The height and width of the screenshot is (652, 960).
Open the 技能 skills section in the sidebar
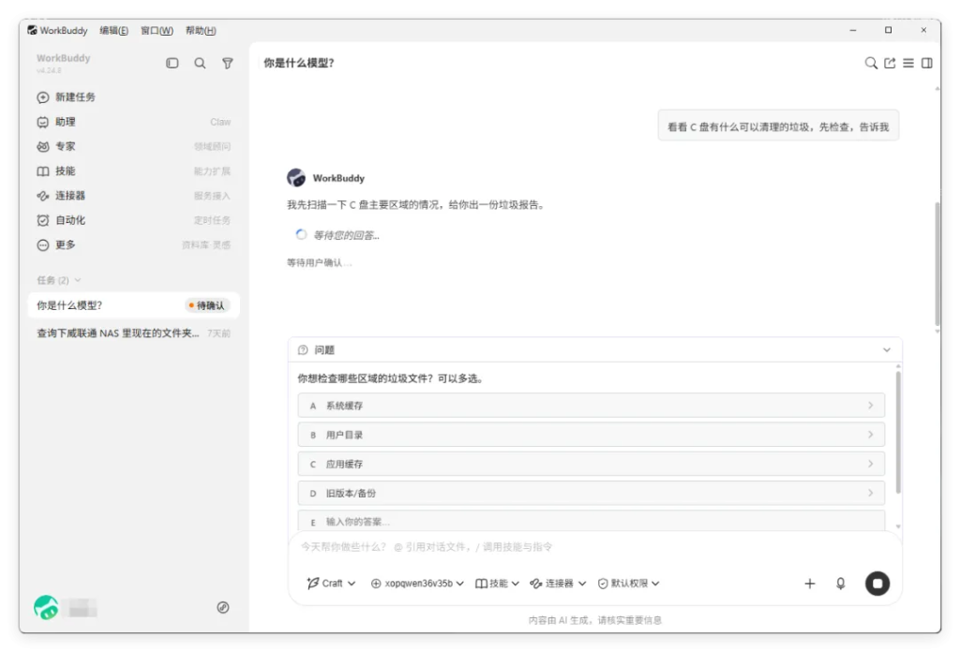133,171
